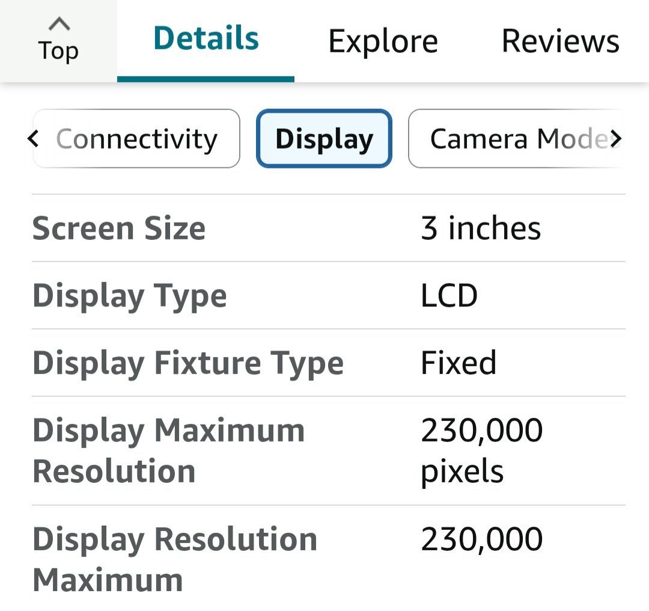This screenshot has height=611, width=649.
Task: Click the Display Fixture Type label
Action: (188, 363)
